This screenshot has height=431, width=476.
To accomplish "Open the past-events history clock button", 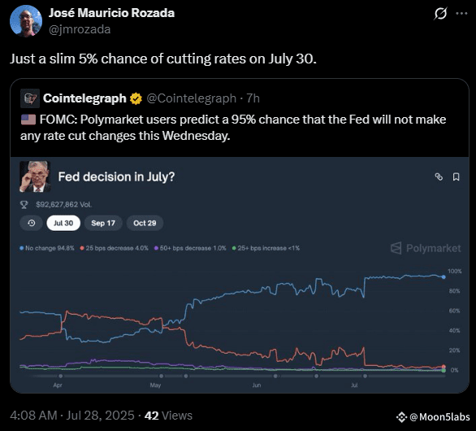I will coord(31,223).
